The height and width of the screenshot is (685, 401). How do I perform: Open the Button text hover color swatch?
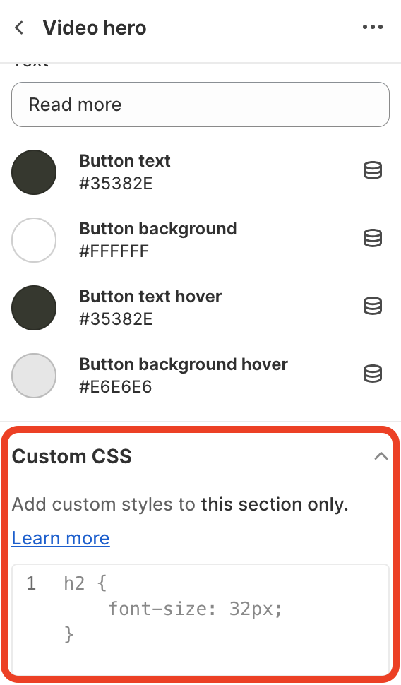pyautogui.click(x=34, y=308)
